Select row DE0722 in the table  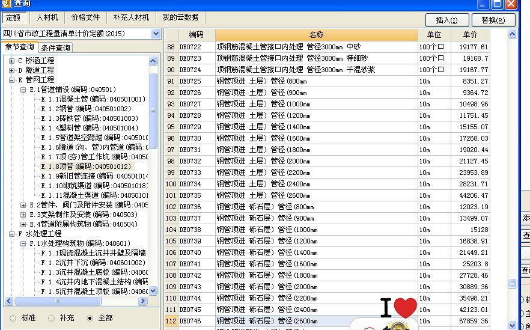click(327, 47)
